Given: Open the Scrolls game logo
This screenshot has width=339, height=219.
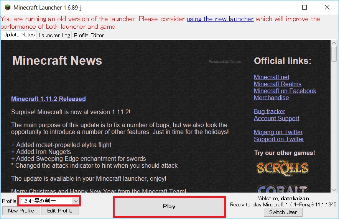Looking at the screenshot, I should coord(283,168).
